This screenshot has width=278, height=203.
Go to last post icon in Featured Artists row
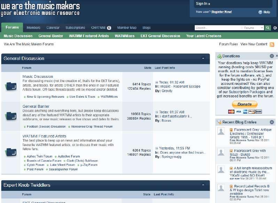pyautogui.click(x=156, y=148)
